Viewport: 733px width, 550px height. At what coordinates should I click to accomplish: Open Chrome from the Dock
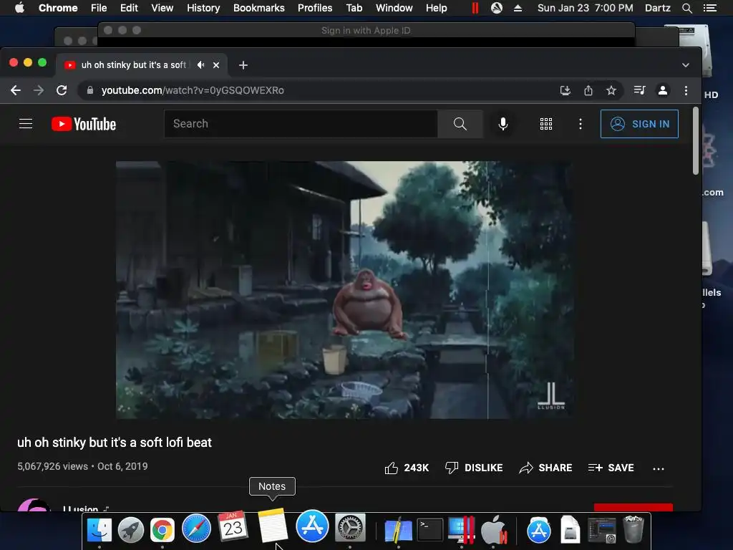tap(162, 530)
